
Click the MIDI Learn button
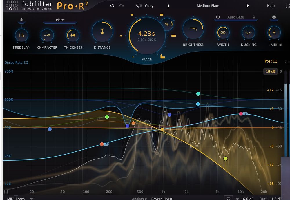pyautogui.click(x=16, y=199)
